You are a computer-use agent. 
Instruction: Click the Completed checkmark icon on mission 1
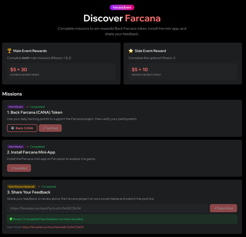tap(28, 107)
